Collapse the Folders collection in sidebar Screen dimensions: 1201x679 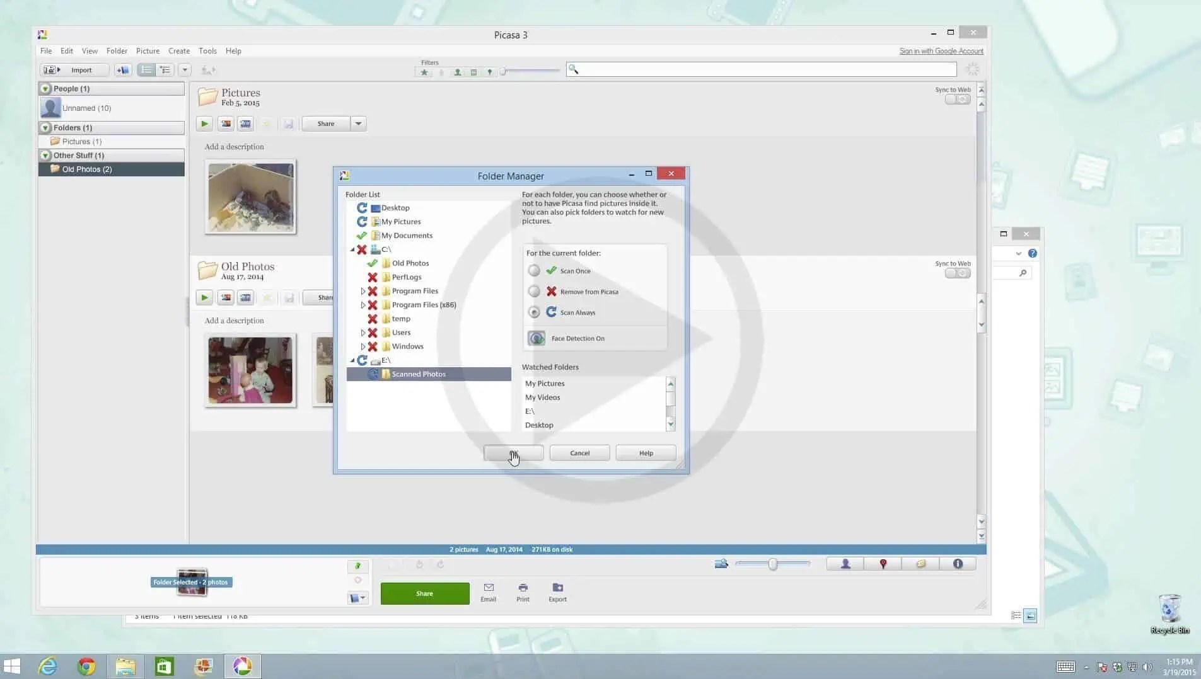[45, 128]
